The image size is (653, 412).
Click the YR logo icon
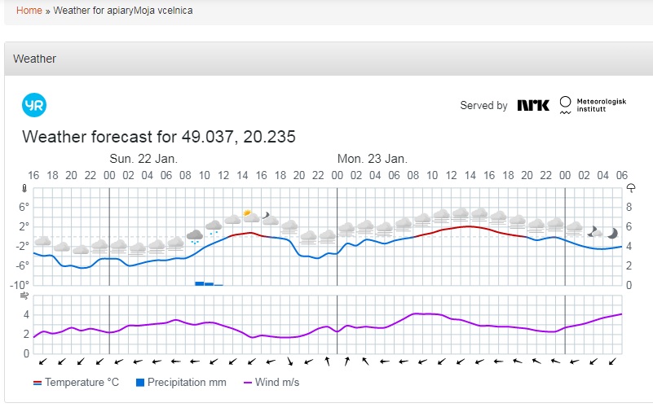34,105
